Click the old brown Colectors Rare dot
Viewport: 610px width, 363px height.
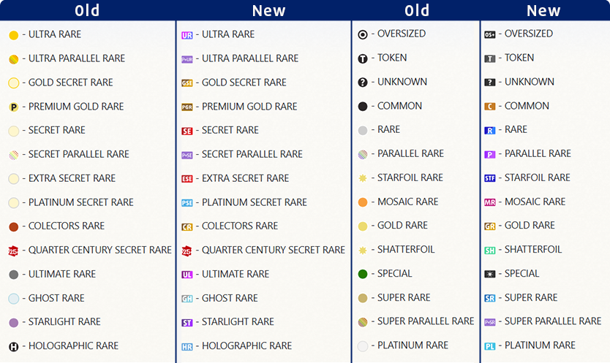[14, 227]
